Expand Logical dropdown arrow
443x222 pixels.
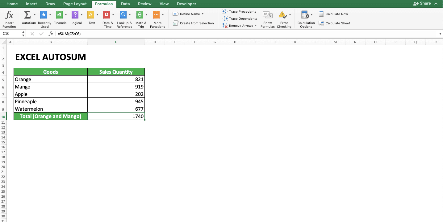click(x=81, y=15)
